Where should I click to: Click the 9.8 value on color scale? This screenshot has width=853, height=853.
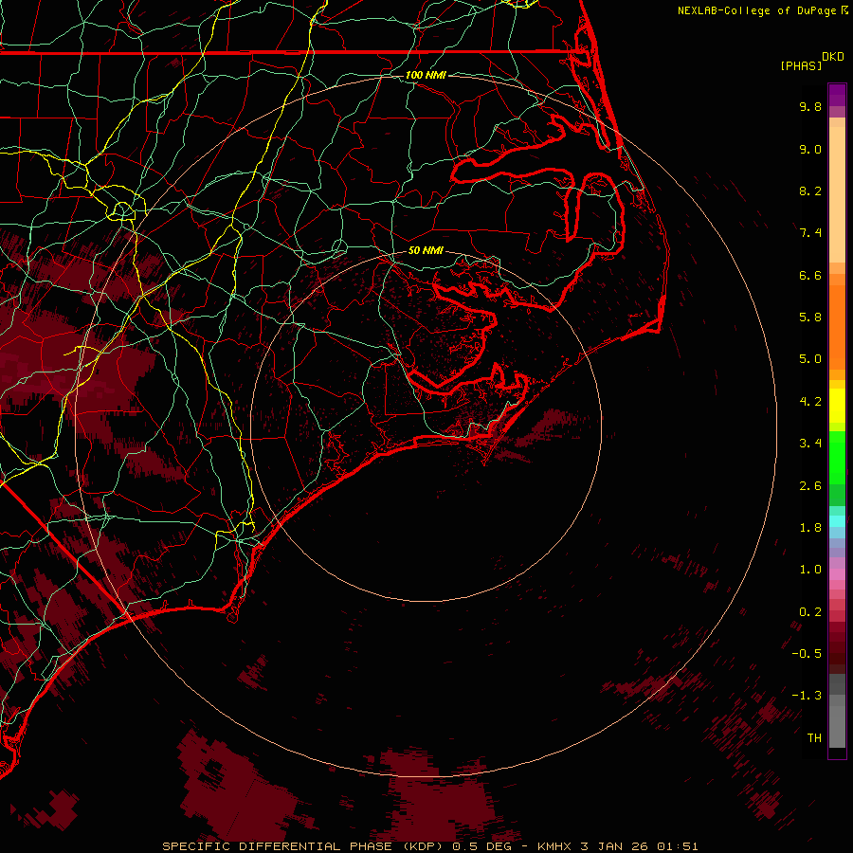tap(810, 106)
